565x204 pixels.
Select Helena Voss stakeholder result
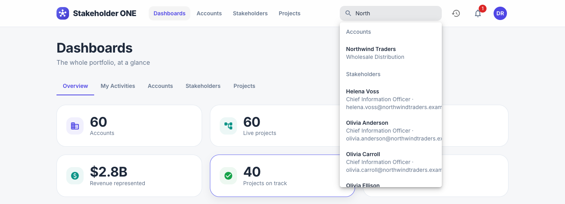pyautogui.click(x=391, y=99)
